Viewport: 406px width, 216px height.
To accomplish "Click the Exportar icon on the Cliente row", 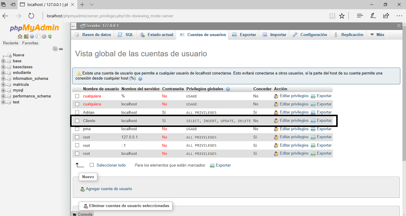I will pos(313,120).
